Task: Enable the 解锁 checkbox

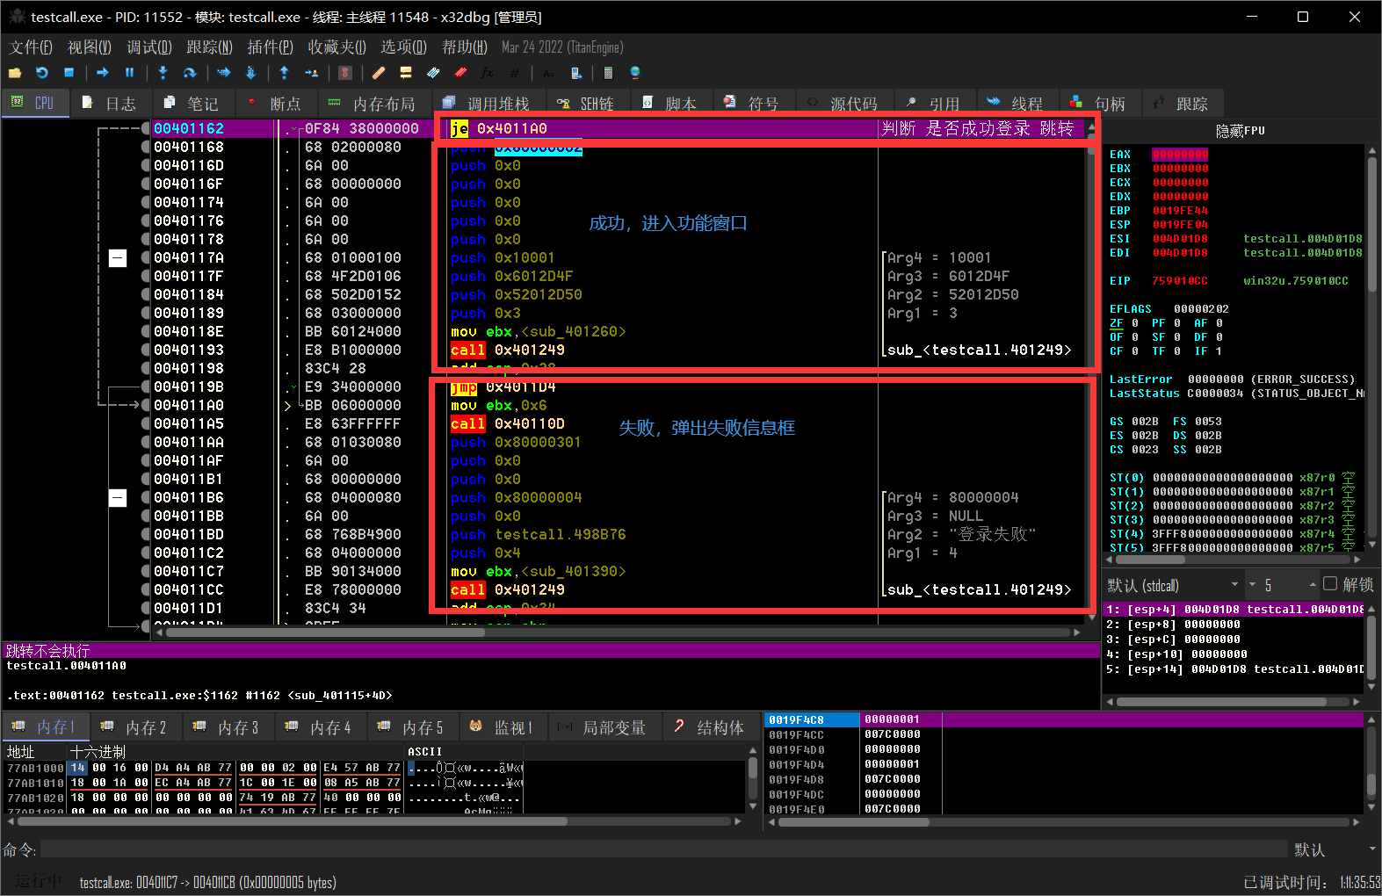Action: coord(1330,584)
